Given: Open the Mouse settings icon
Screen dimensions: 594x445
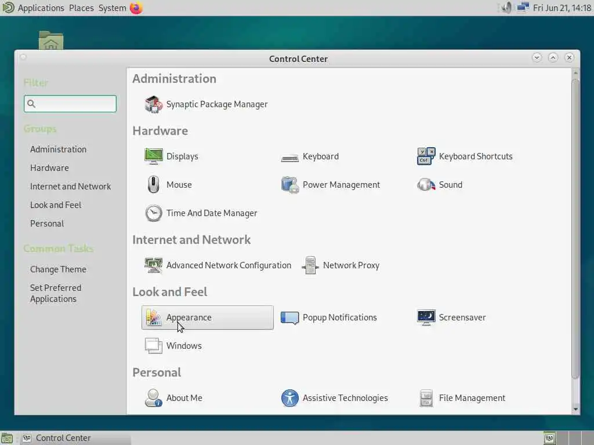Looking at the screenshot, I should pyautogui.click(x=153, y=185).
